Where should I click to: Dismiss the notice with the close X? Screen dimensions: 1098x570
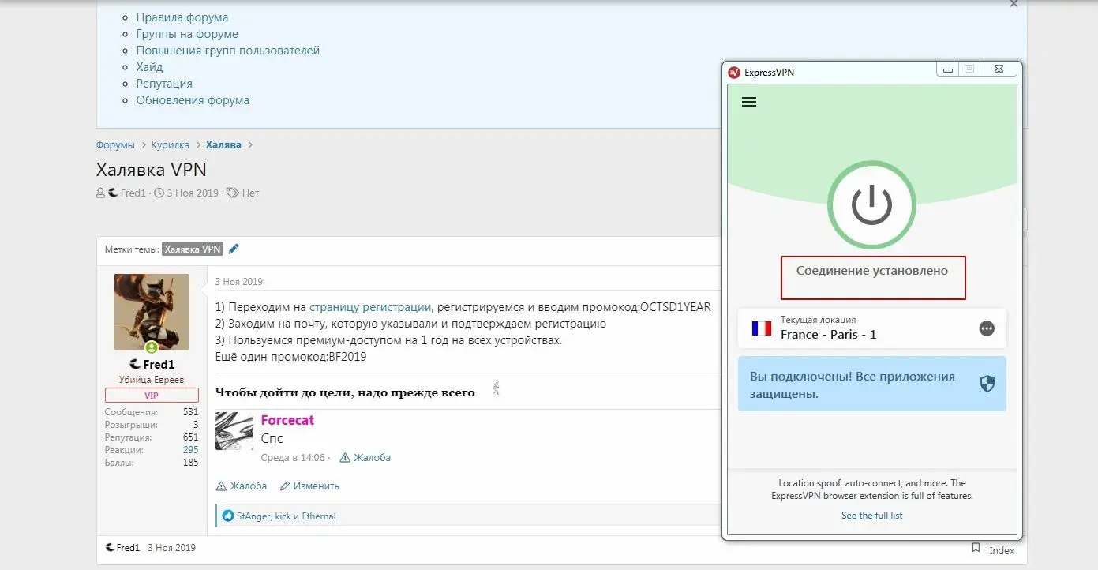pos(1014,4)
